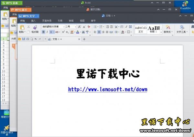
Task: Open the font color A picker
Action: click(79, 32)
